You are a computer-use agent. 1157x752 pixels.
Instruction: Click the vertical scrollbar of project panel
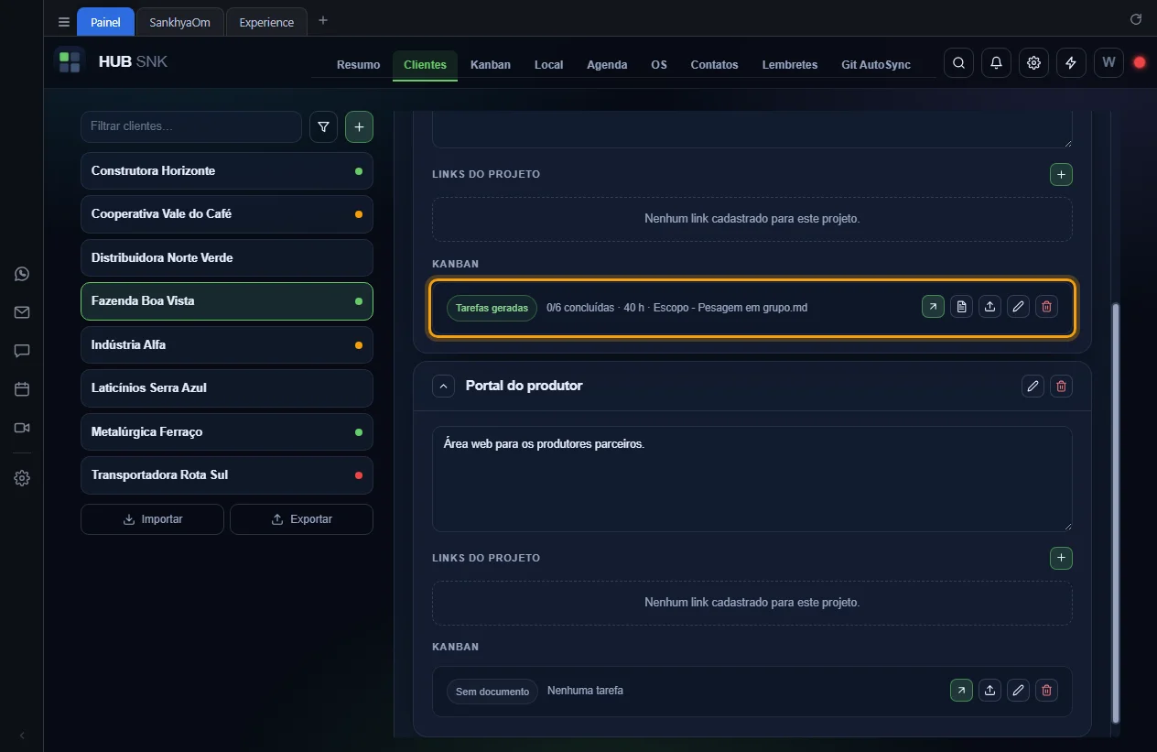coord(1115,511)
